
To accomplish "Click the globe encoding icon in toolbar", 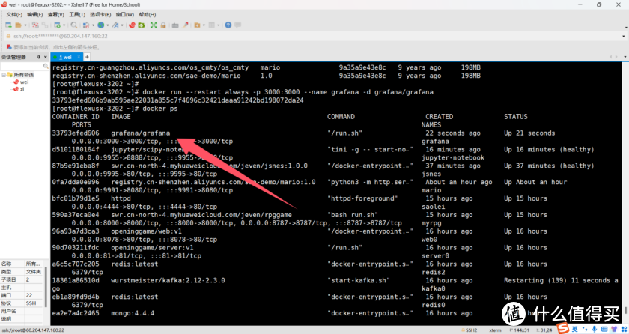I will click(x=101, y=25).
